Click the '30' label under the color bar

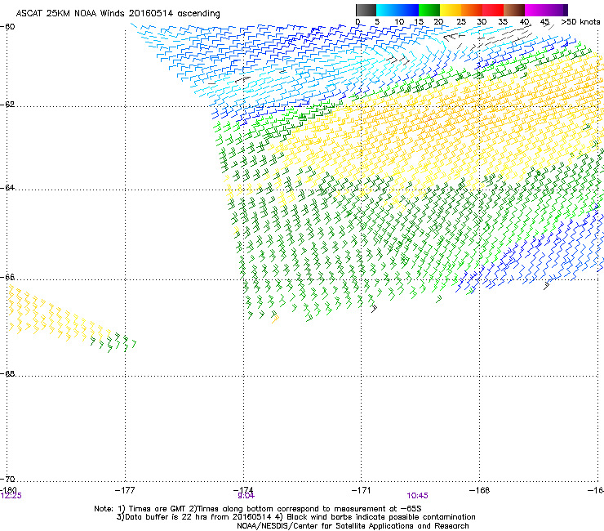[482, 22]
